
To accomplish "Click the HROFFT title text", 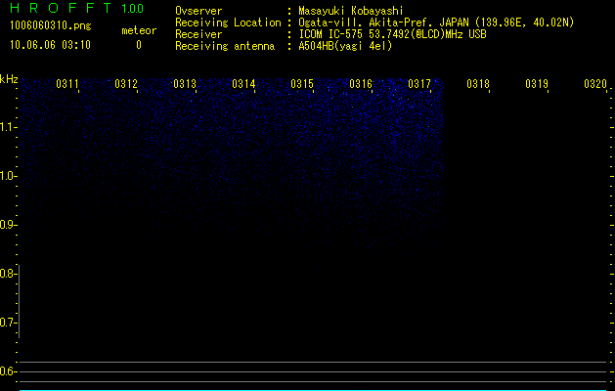I will tap(61, 8).
